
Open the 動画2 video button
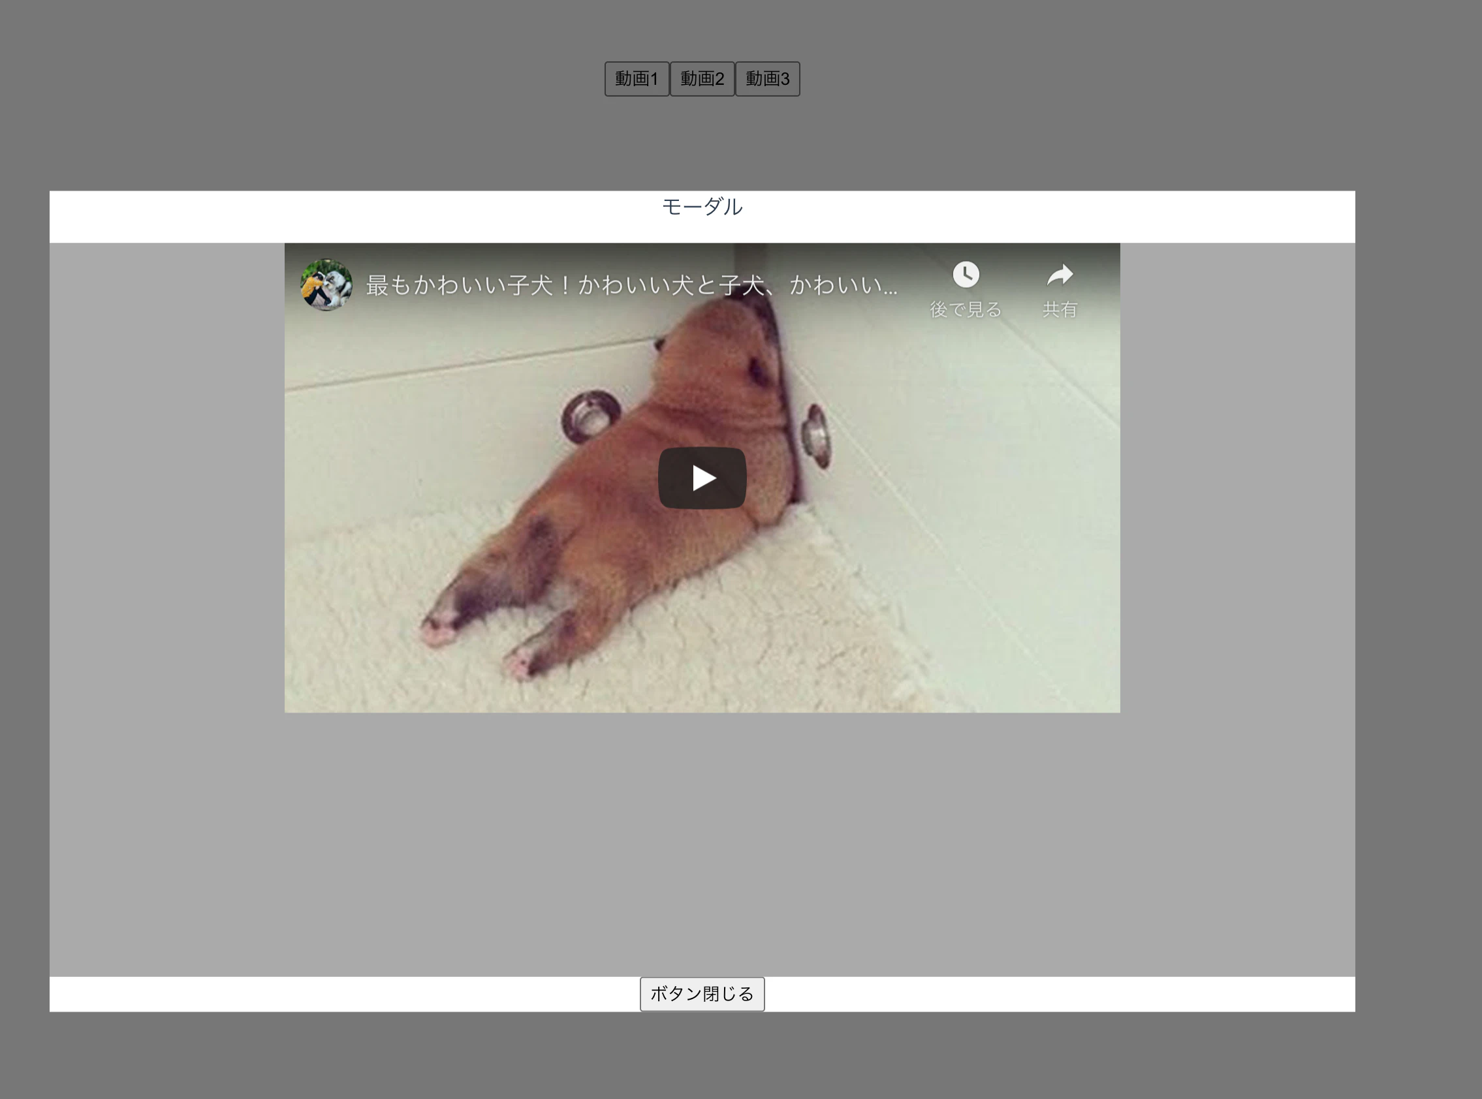(702, 79)
